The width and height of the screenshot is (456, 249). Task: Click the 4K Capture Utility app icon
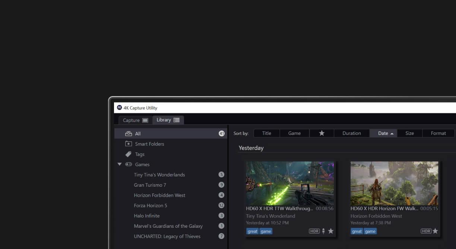(120, 108)
